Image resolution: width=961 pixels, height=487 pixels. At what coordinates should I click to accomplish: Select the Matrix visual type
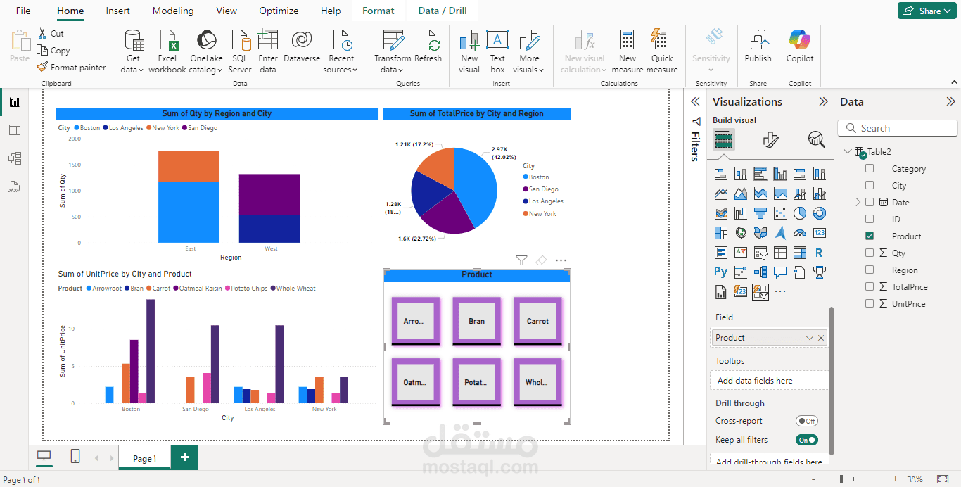[800, 253]
